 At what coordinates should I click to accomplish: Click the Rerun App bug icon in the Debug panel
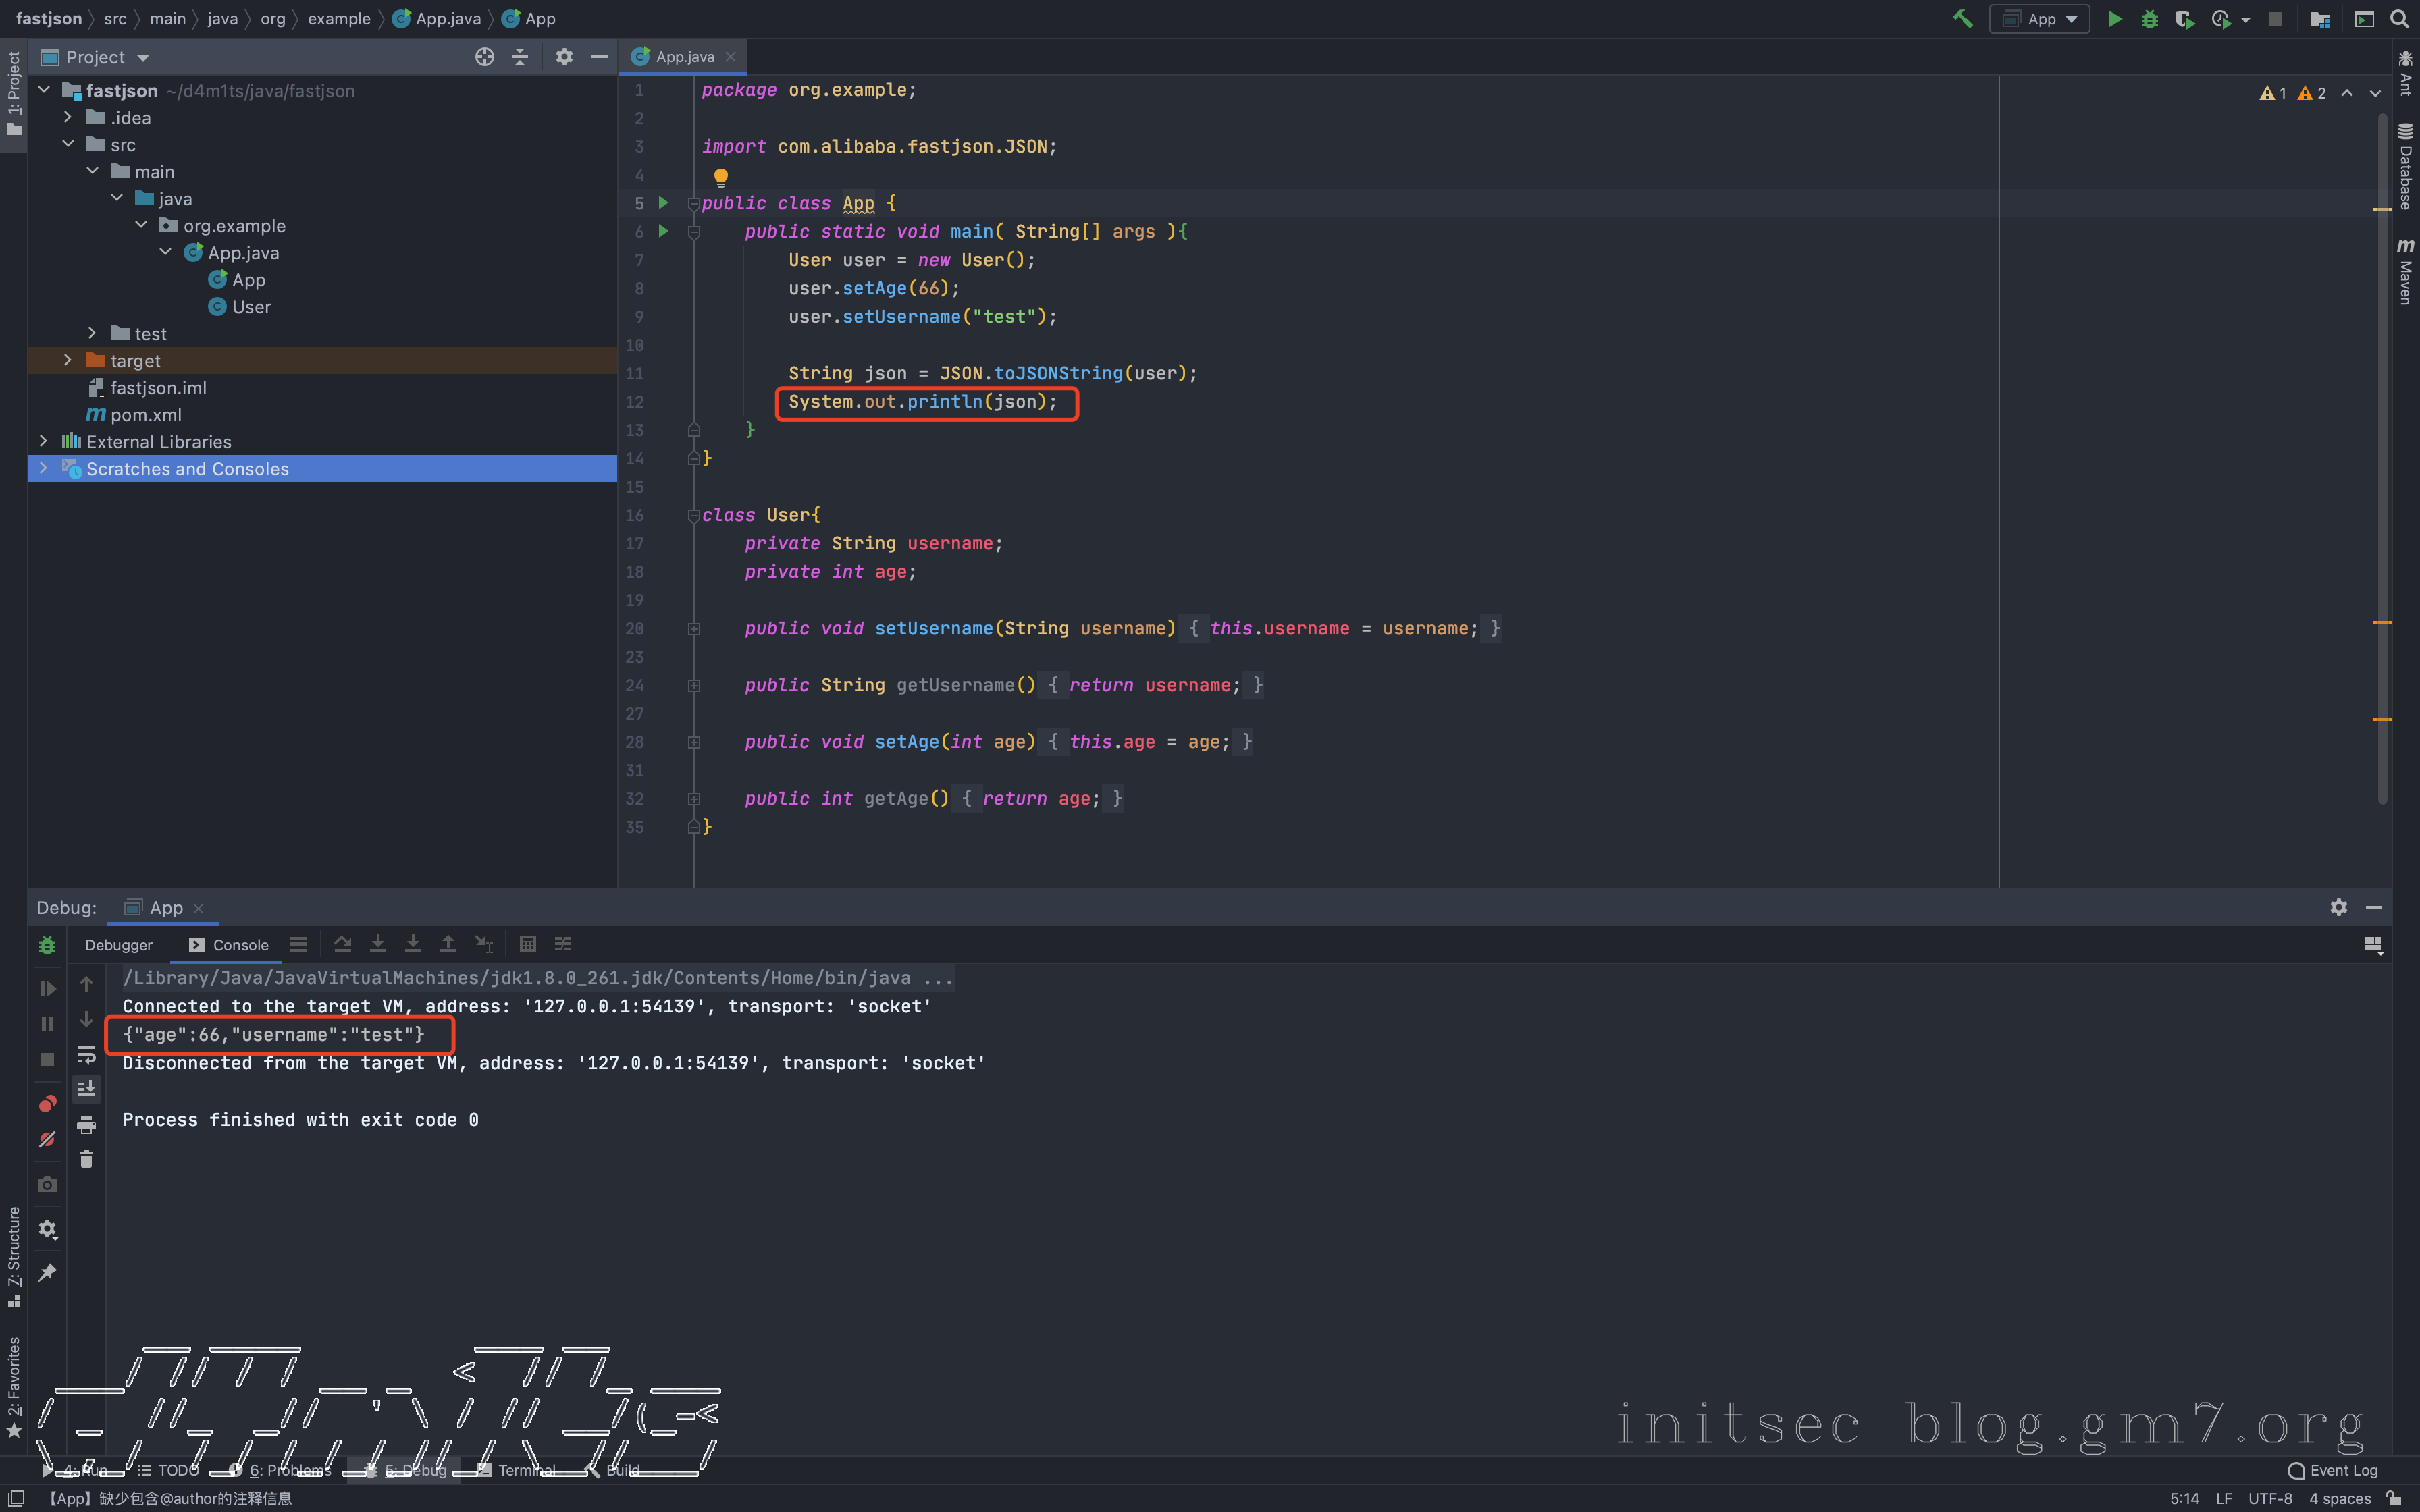click(x=47, y=945)
